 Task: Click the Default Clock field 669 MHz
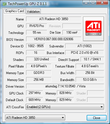[35, 100]
